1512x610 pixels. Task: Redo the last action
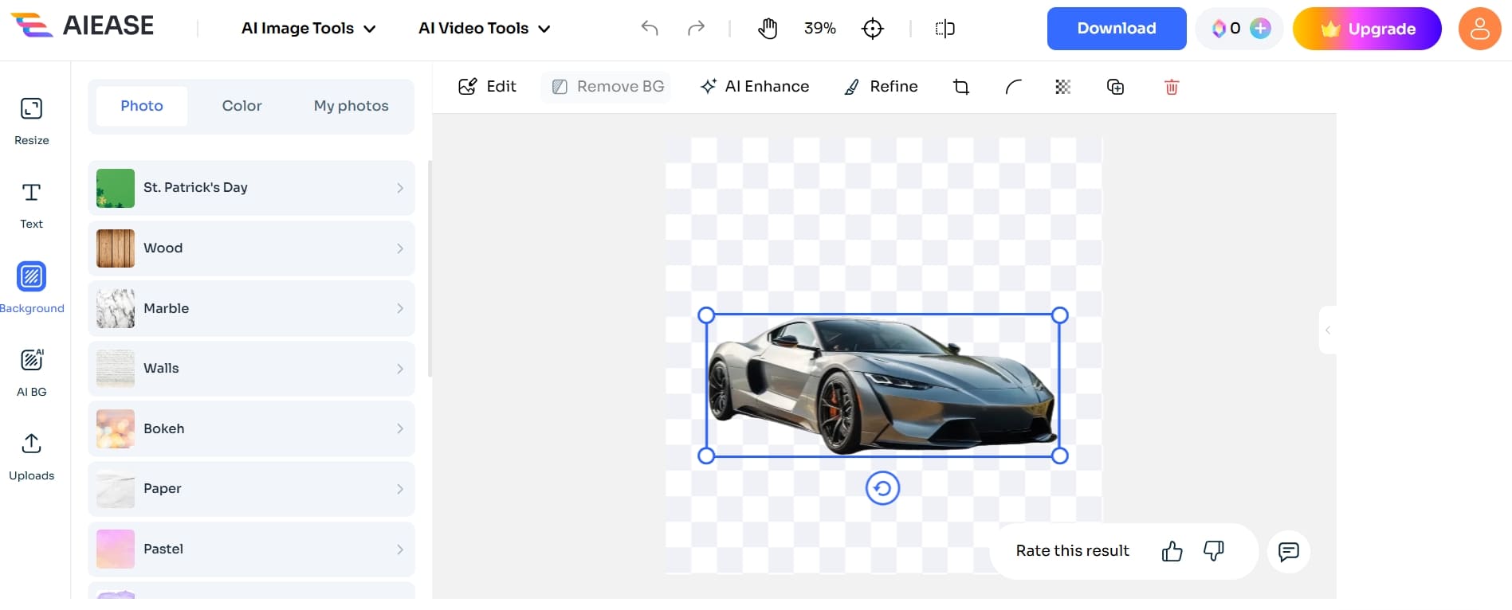pyautogui.click(x=696, y=29)
